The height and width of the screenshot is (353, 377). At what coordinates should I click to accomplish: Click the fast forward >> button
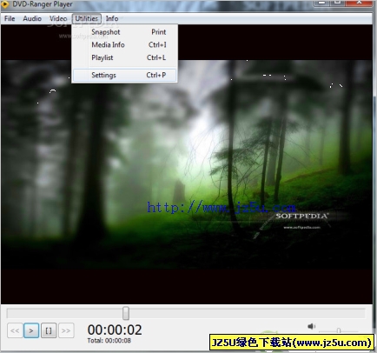(66, 330)
